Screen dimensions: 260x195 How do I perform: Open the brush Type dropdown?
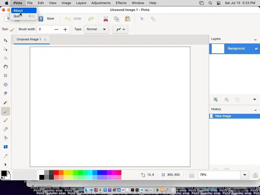coord(96,29)
